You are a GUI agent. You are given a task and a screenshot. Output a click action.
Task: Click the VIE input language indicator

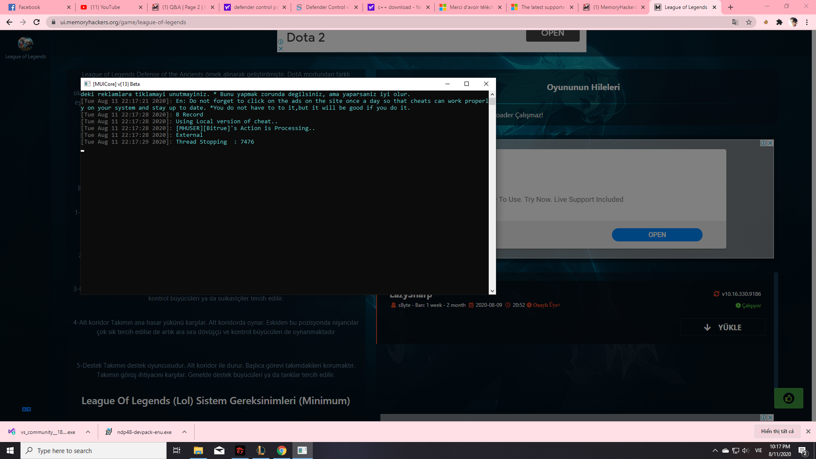point(759,450)
